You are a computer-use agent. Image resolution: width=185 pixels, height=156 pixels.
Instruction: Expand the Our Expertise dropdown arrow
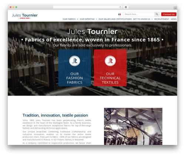point(96,19)
